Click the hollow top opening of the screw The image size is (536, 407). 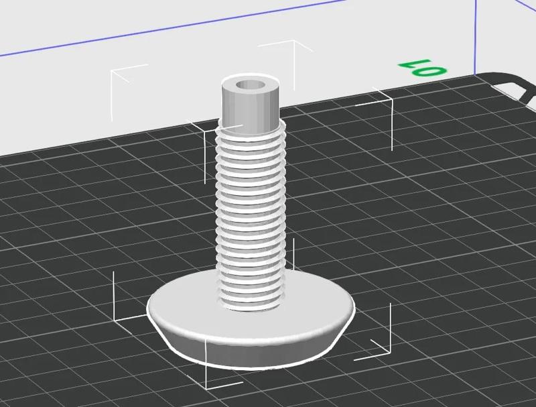pyautogui.click(x=251, y=84)
